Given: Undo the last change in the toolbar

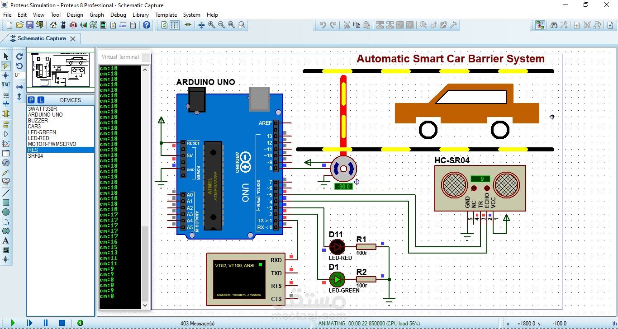Looking at the screenshot, I should tap(323, 25).
